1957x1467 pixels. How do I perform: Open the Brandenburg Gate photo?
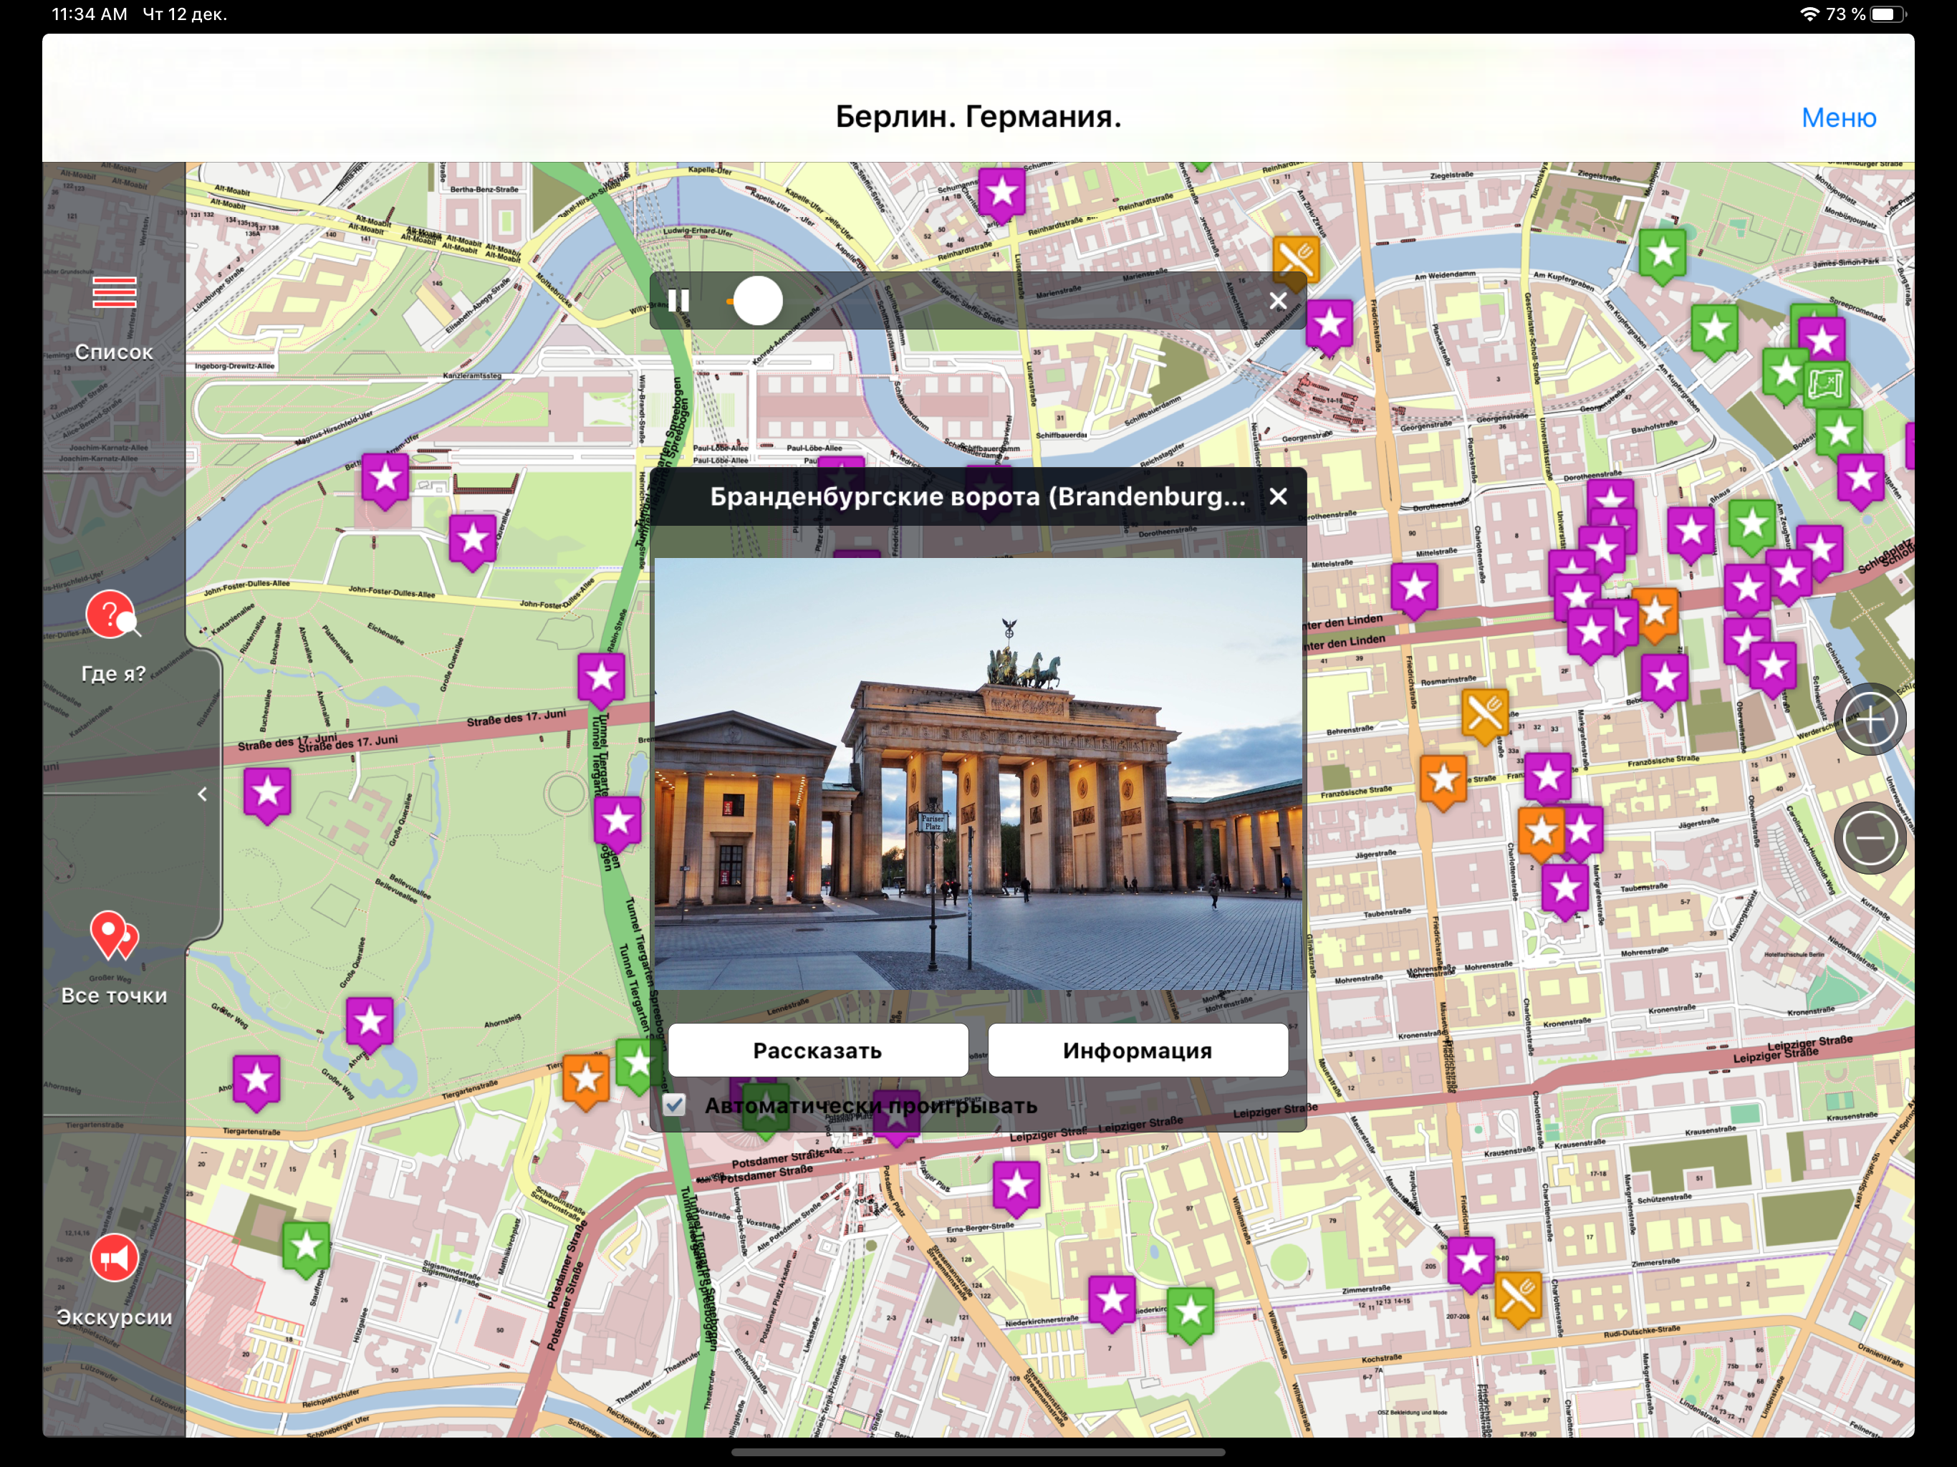point(978,774)
